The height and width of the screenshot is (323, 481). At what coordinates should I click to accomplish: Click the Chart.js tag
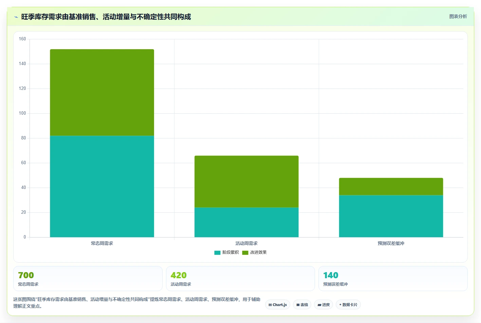[278, 305]
